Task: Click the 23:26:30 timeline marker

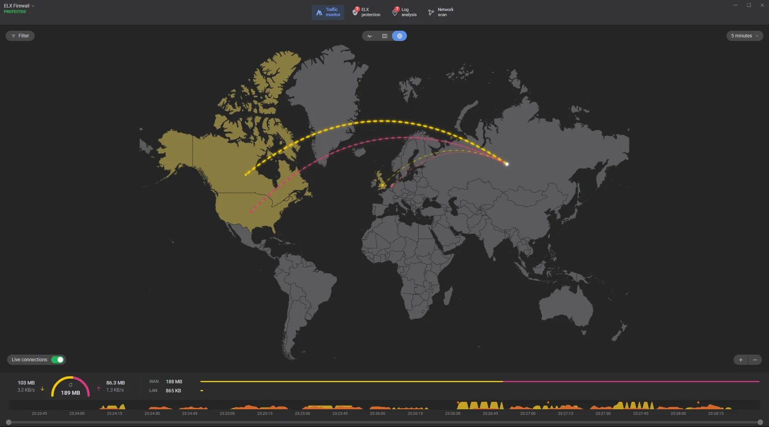Action: click(x=453, y=414)
